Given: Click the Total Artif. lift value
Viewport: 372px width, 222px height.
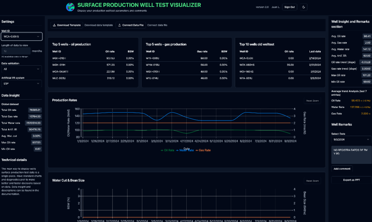Looking at the screenshot, I should 35,129.
